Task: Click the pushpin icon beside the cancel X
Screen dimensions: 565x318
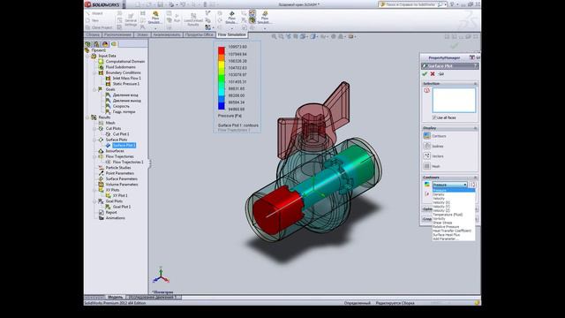Action: click(441, 74)
